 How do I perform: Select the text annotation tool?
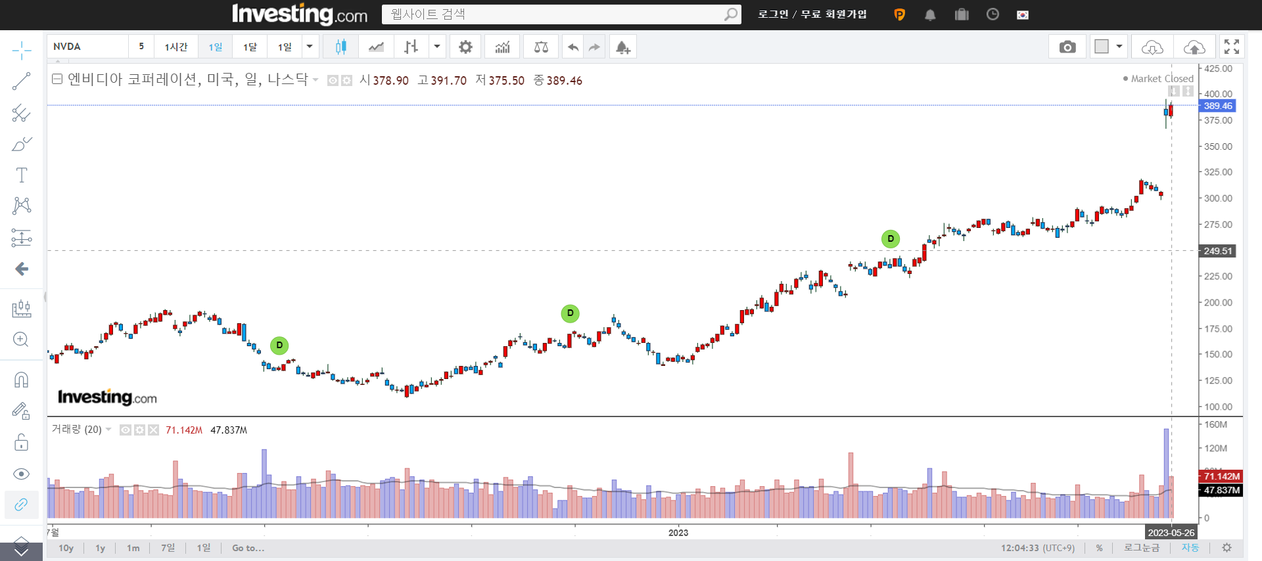point(21,175)
